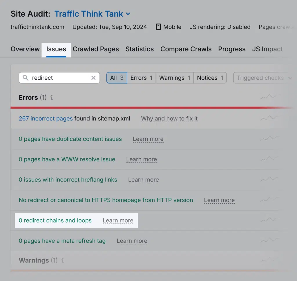Screen dimensions: 297x281
Task: Click Learn more for redirect chains and loops
Action: [x=118, y=220]
